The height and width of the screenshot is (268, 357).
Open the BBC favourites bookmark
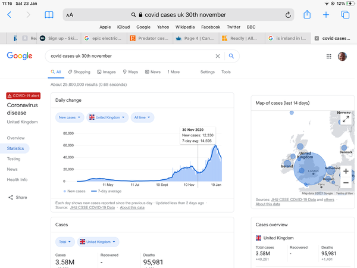[x=251, y=27]
